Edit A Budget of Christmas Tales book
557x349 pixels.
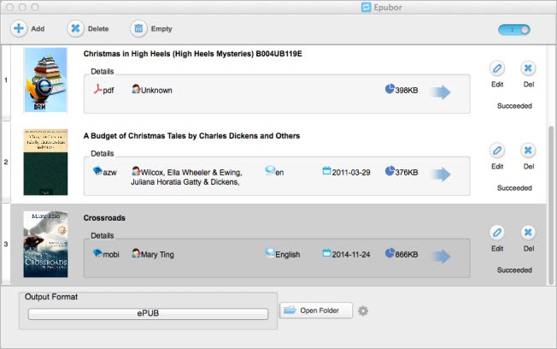[497, 151]
